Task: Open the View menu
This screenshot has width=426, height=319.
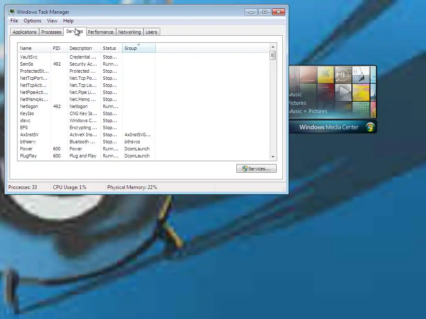Action: [52, 21]
